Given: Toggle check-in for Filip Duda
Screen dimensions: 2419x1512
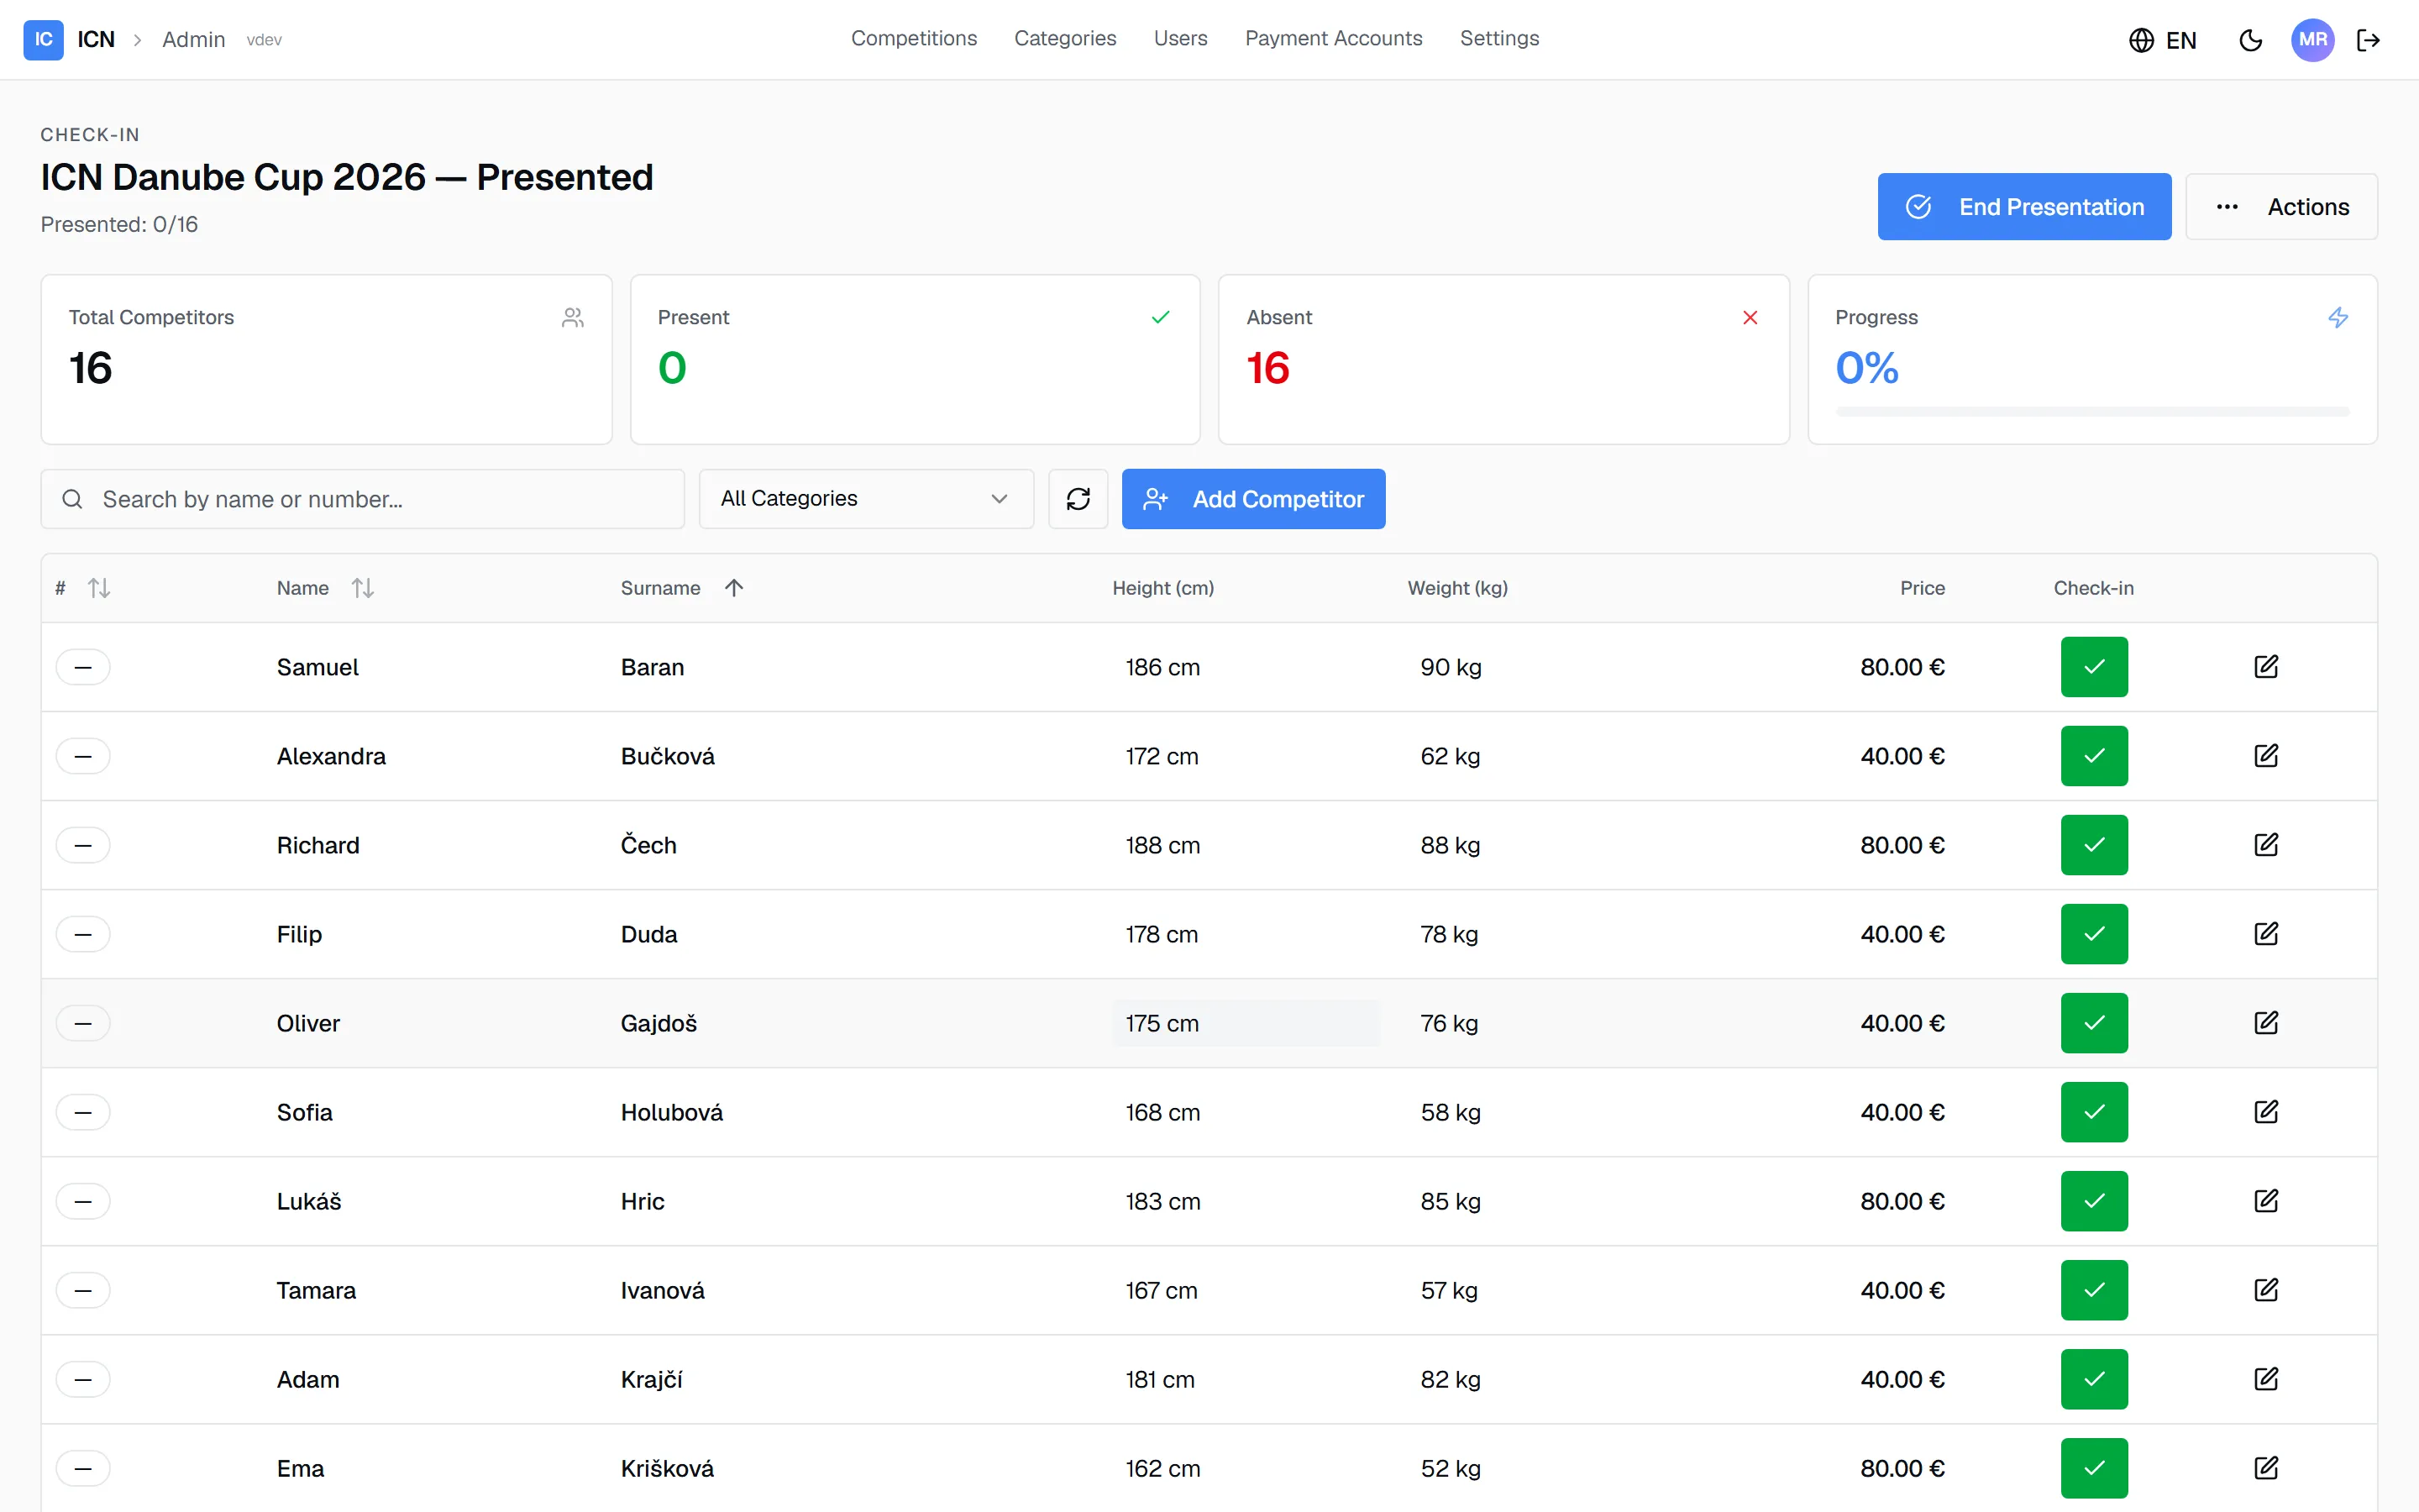Looking at the screenshot, I should pos(2094,934).
